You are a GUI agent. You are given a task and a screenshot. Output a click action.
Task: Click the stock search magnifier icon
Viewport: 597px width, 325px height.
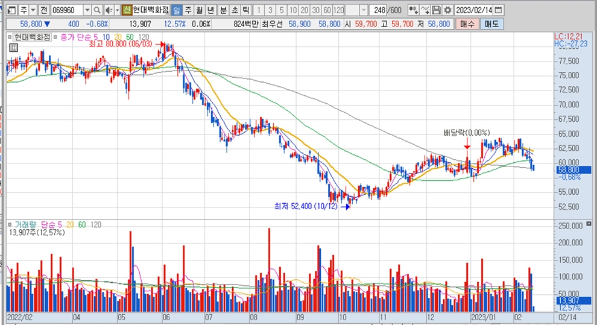97,10
